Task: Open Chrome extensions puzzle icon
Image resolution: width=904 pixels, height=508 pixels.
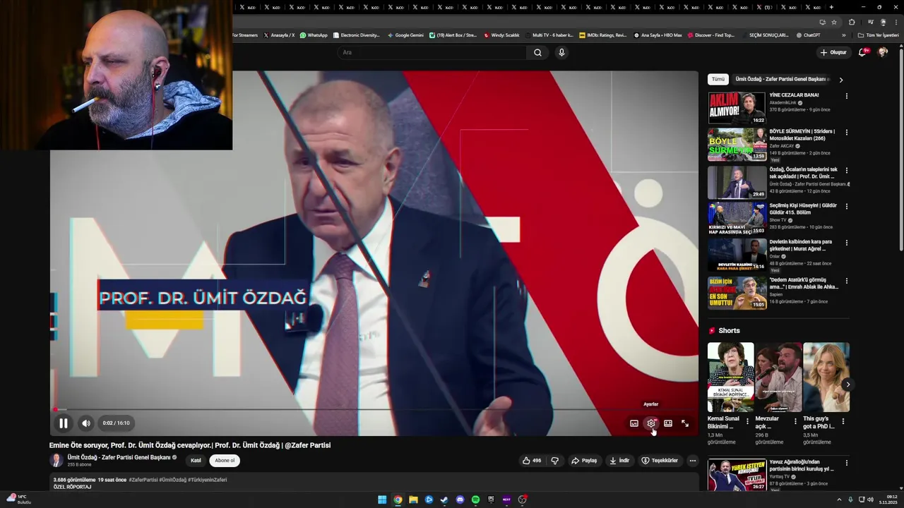Action: point(852,22)
